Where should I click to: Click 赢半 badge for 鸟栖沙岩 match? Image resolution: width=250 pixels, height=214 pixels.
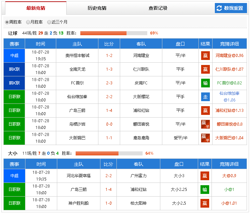pos(205,124)
